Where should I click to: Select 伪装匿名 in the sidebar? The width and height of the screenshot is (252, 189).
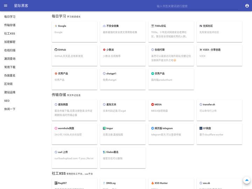[10, 75]
